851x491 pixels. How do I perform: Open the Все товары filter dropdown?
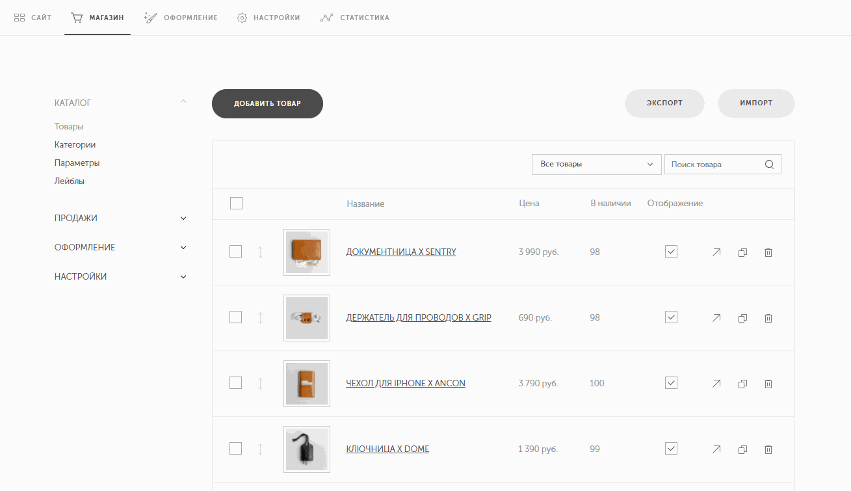click(x=596, y=165)
